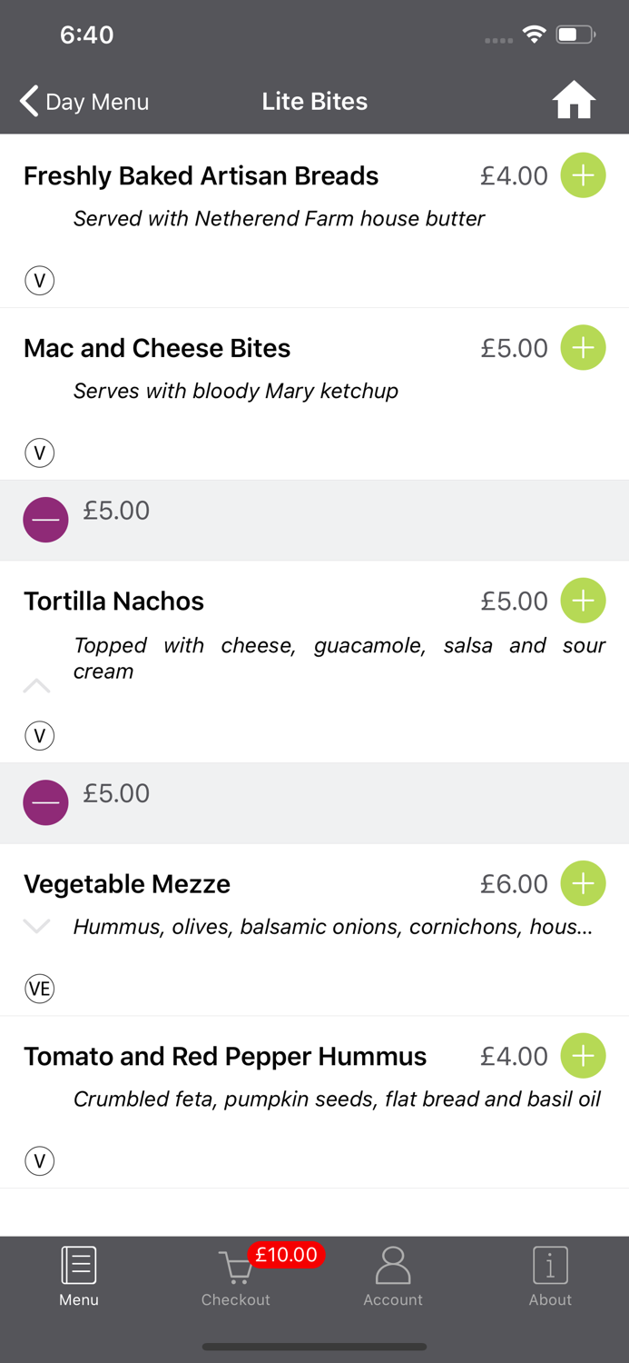Tap the £10.00 cart total badge
This screenshot has width=629, height=1363.
coord(286,1255)
